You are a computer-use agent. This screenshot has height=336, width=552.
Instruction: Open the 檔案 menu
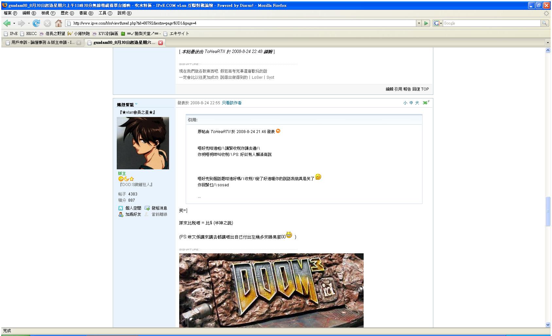[10, 13]
